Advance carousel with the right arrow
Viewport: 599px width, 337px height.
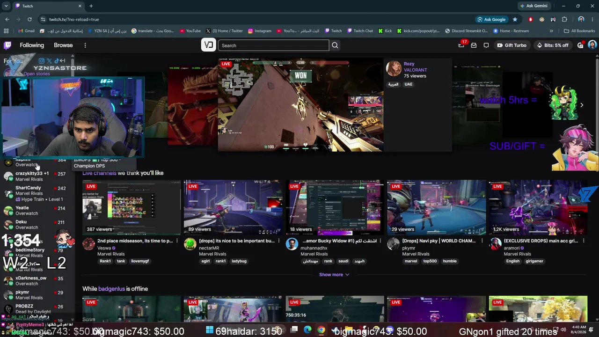tap(582, 105)
